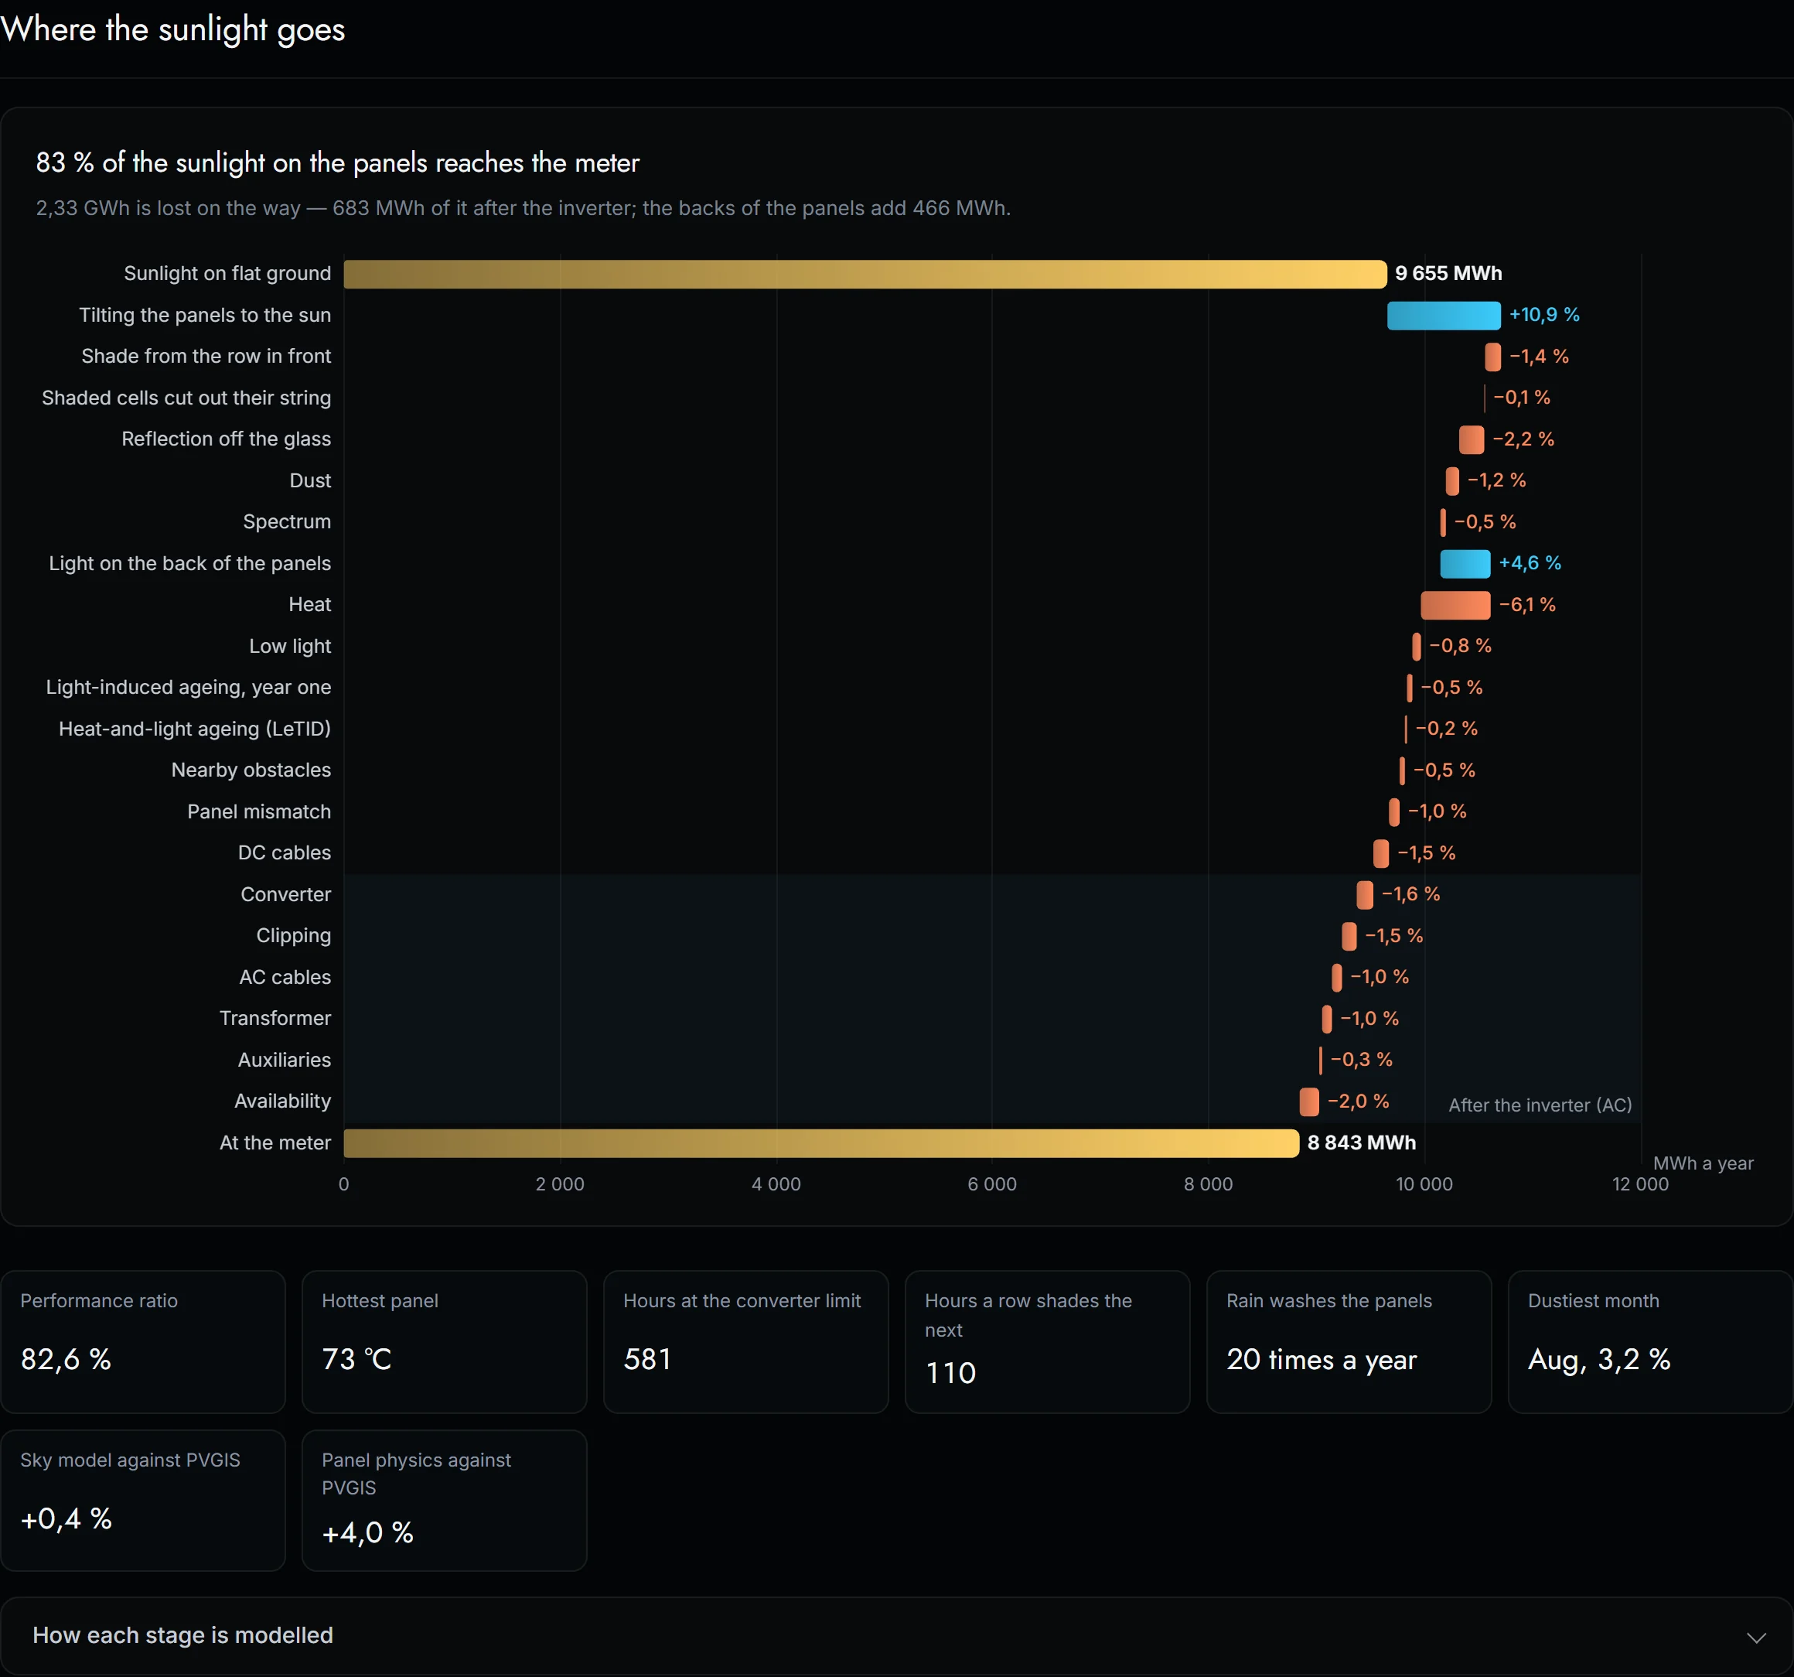This screenshot has height=1677, width=1794.
Task: Open the 'How each stage is modelled' heading
Action: pyautogui.click(x=182, y=1634)
